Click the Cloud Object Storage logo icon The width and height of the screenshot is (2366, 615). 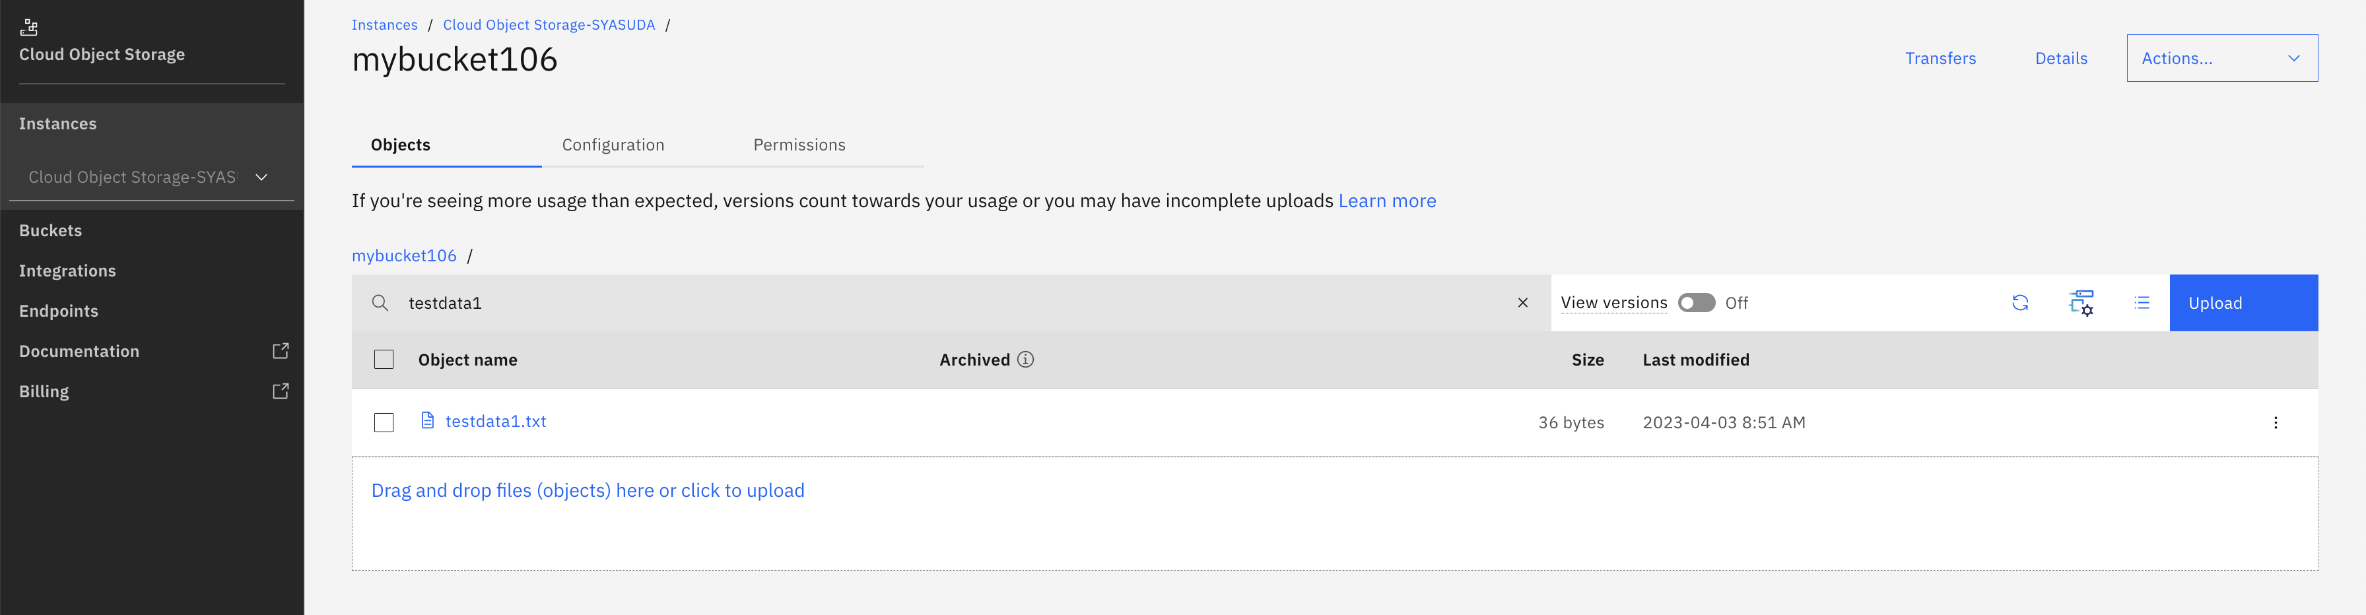point(30,26)
